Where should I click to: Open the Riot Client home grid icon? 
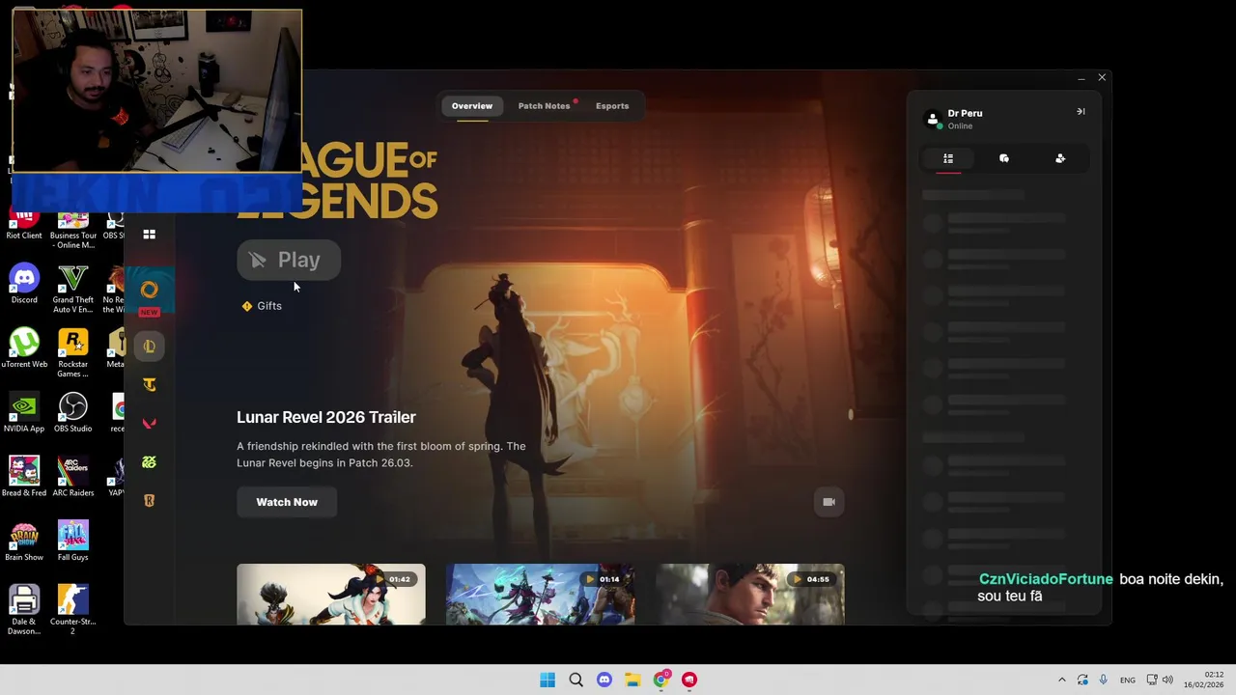click(149, 234)
